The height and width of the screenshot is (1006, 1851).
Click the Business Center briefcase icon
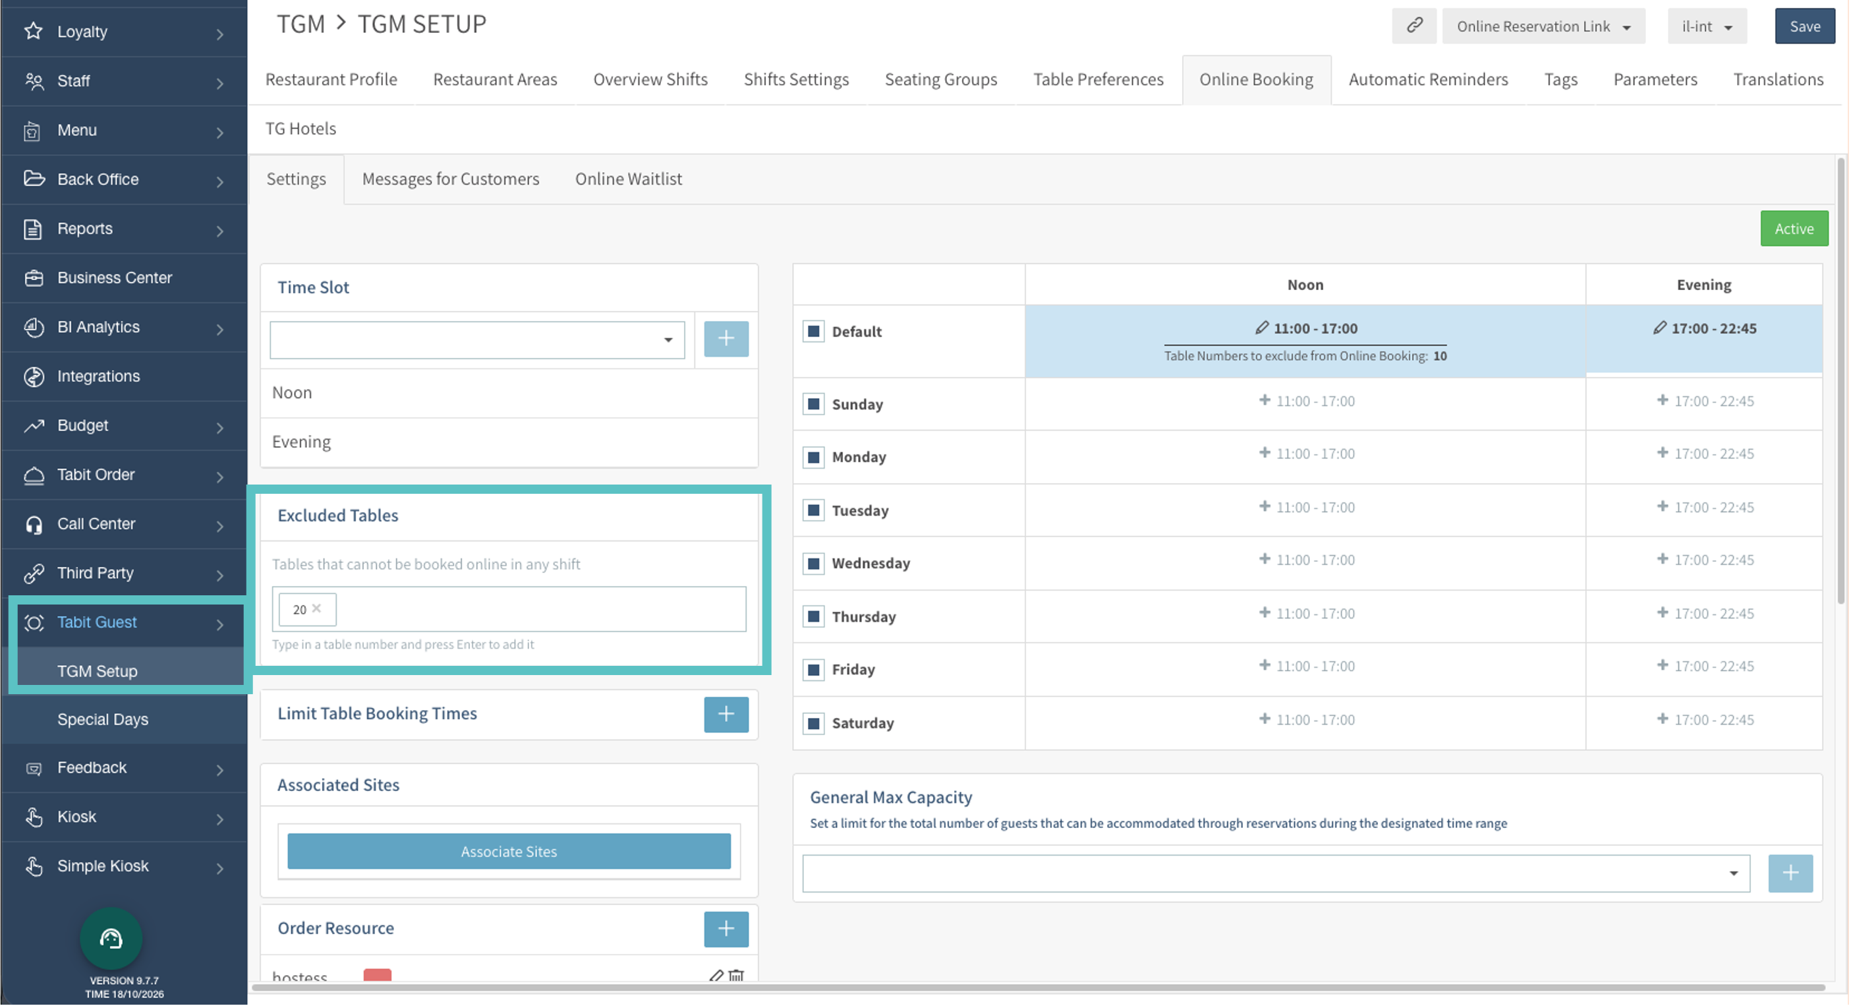pos(33,278)
